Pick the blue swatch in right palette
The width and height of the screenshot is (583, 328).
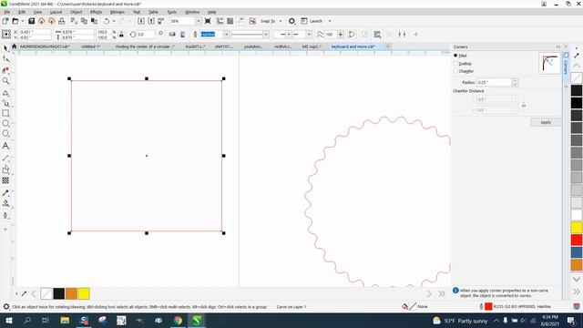point(577,252)
